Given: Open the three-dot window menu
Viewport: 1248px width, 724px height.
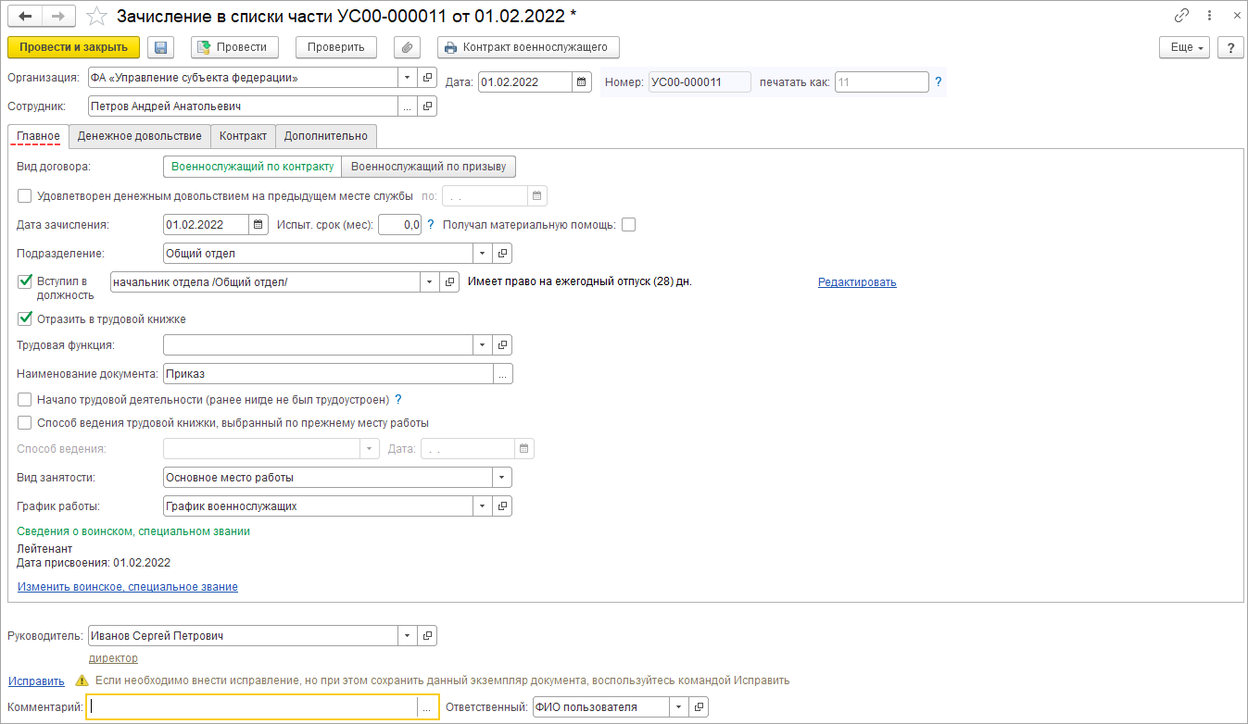Looking at the screenshot, I should tap(1207, 16).
